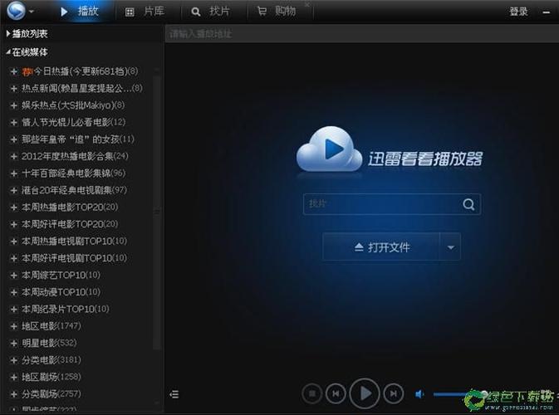This screenshot has height=415, width=559.
Task: Select the 本周纪录片TOP10(10) entry text
Action: pyautogui.click(x=66, y=310)
